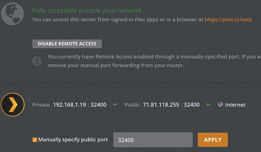Image resolution: width=261 pixels, height=152 pixels.
Task: Click the Apply button
Action: pyautogui.click(x=213, y=140)
